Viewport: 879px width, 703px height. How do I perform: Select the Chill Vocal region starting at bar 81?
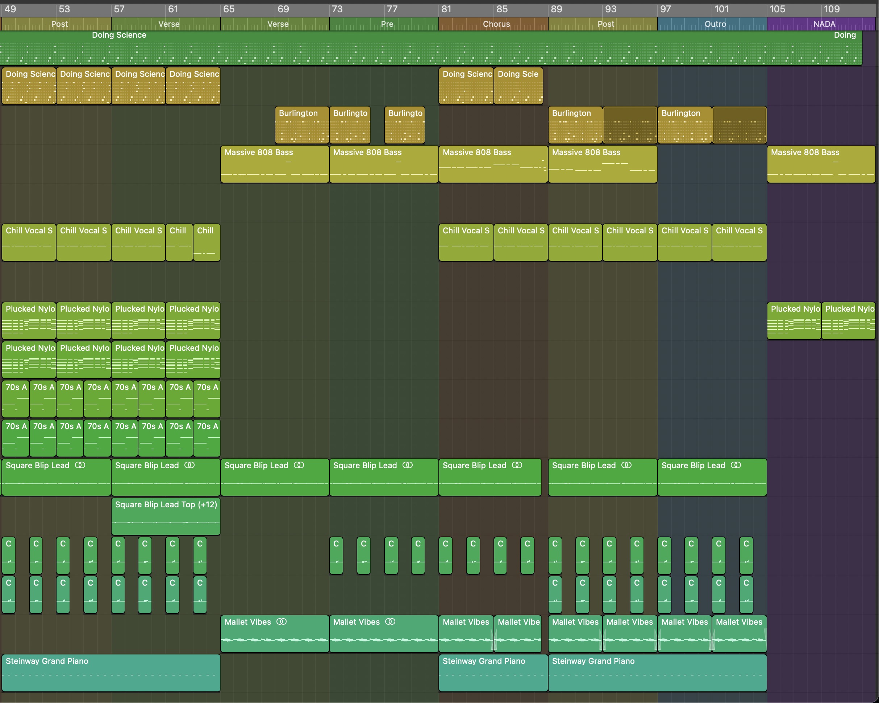click(x=466, y=242)
